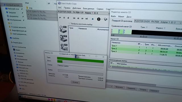Pause playback in Exact Audio Copy
This screenshot has width=182, height=102.
(64, 18)
